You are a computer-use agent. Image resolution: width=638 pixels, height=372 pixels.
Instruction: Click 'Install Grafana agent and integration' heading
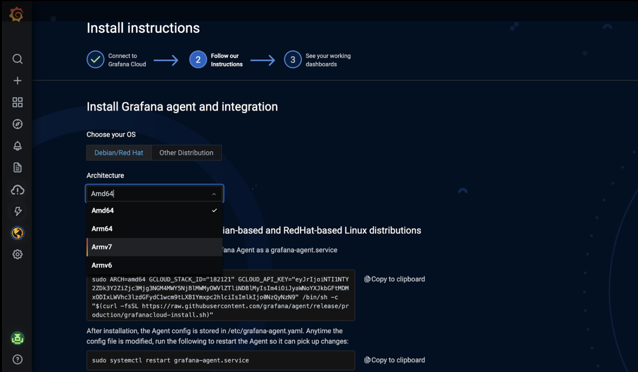[182, 107]
